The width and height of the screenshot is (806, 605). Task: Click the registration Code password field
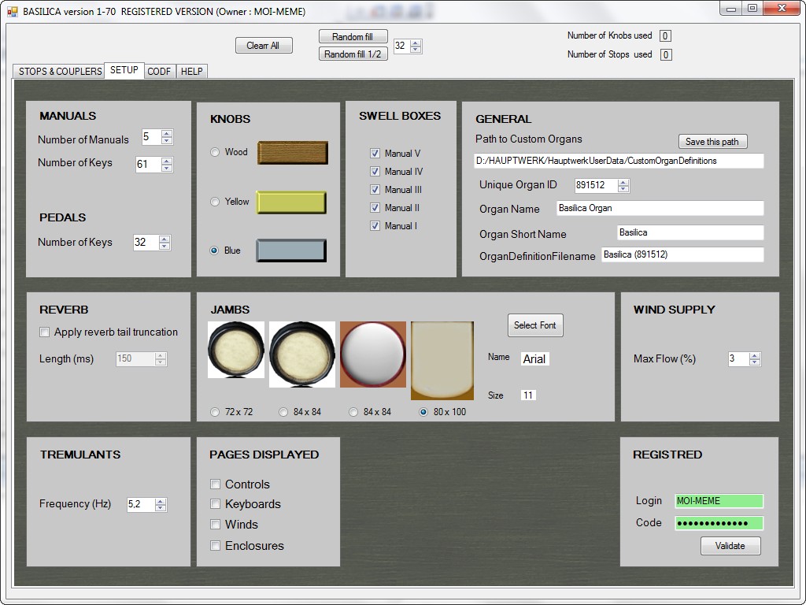click(x=719, y=523)
